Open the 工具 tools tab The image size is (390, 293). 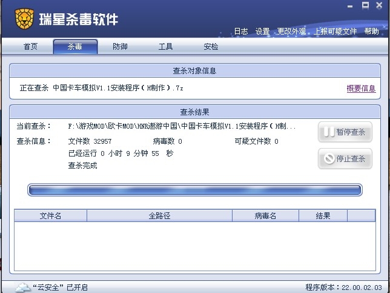click(x=165, y=46)
